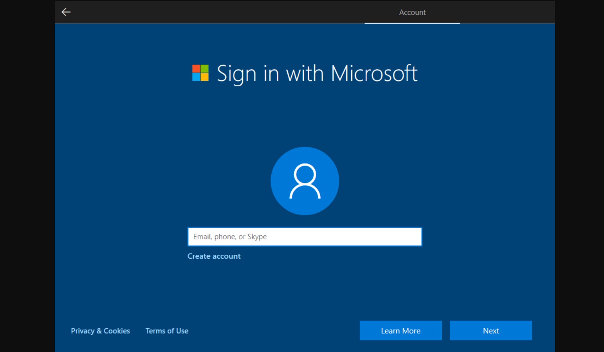Open the Terms of Use link

click(x=167, y=331)
